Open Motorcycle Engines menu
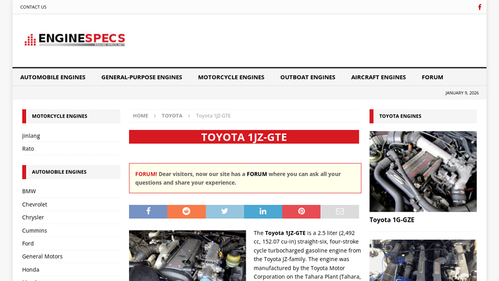This screenshot has width=499, height=281. coord(231,77)
